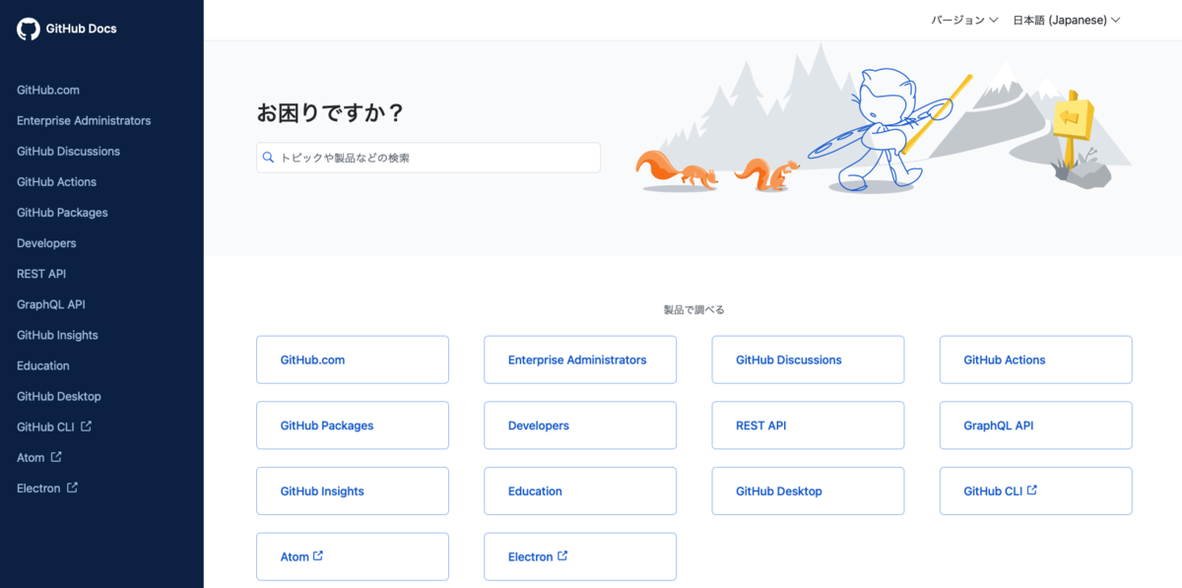Open the GraphQL API product card

click(x=1036, y=425)
